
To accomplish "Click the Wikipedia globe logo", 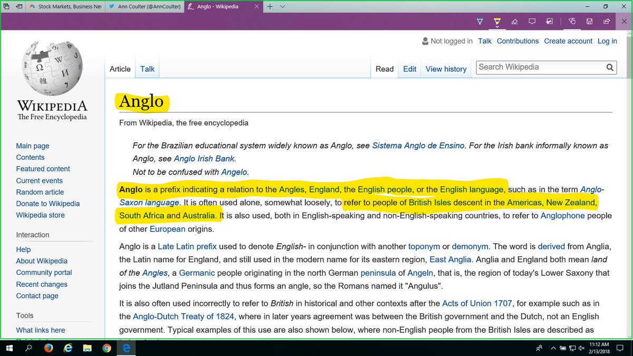I will click(x=52, y=69).
